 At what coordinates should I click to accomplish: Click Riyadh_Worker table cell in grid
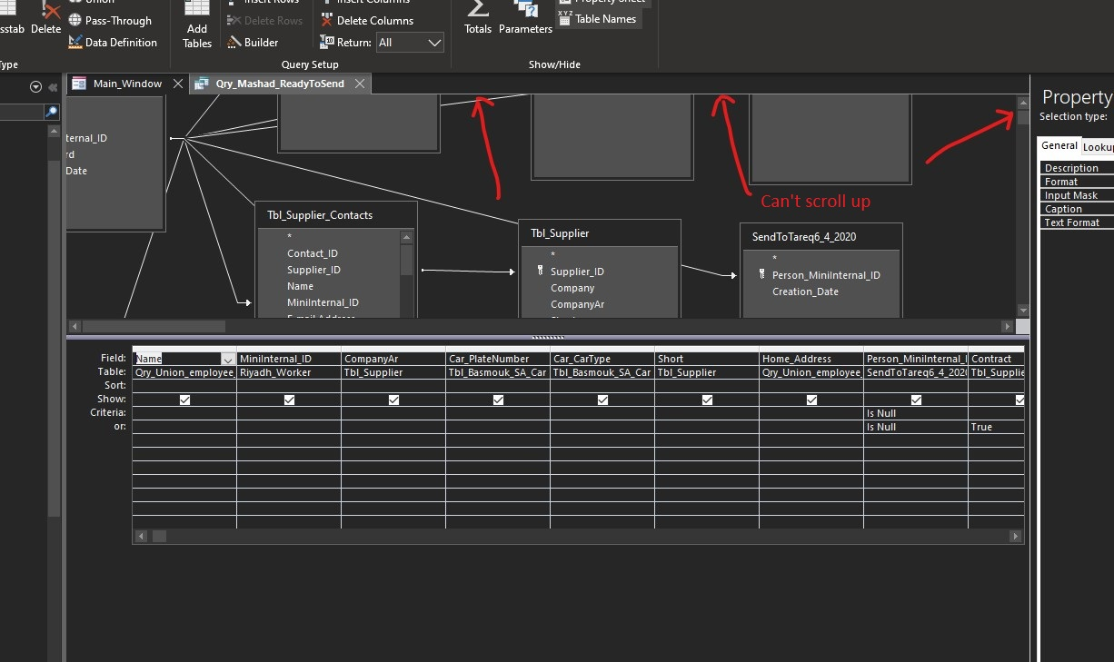click(289, 372)
